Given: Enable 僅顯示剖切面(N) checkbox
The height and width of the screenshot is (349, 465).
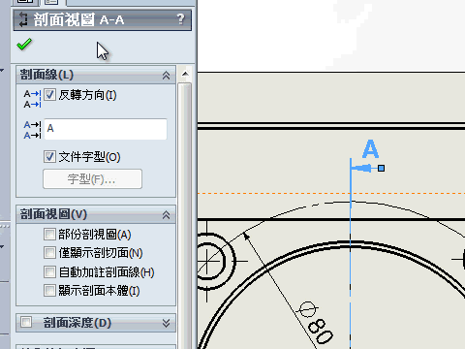Looking at the screenshot, I should (x=49, y=253).
